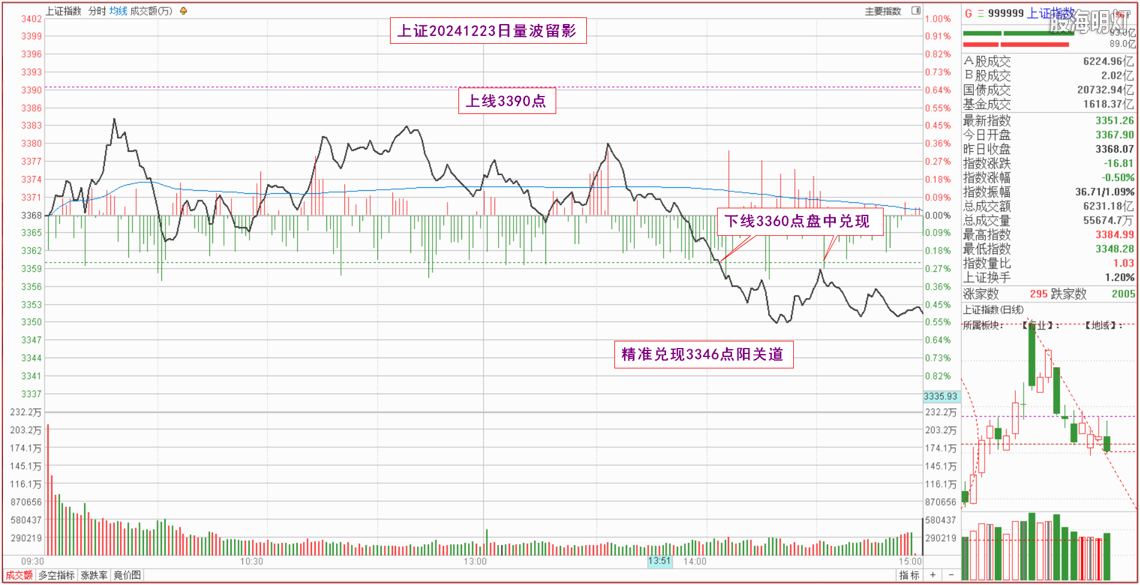Click the 【地域】 region label
Image resolution: width=1140 pixels, height=585 pixels.
[1104, 325]
